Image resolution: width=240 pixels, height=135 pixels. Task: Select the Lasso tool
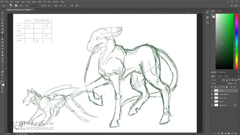[x=2, y=19]
